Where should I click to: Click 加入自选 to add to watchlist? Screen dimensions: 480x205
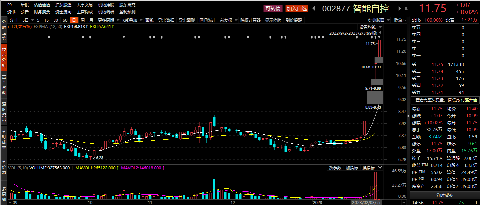(x=297, y=9)
